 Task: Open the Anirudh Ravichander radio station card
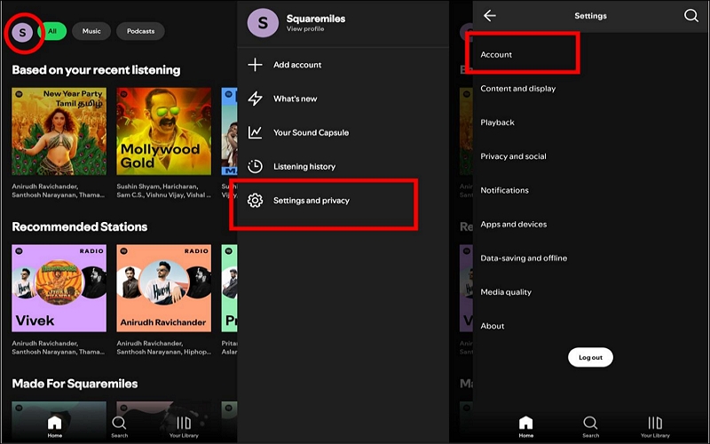point(164,288)
